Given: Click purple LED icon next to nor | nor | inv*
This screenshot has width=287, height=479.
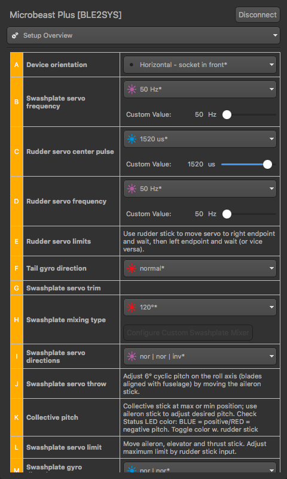Looking at the screenshot, I should [132, 356].
